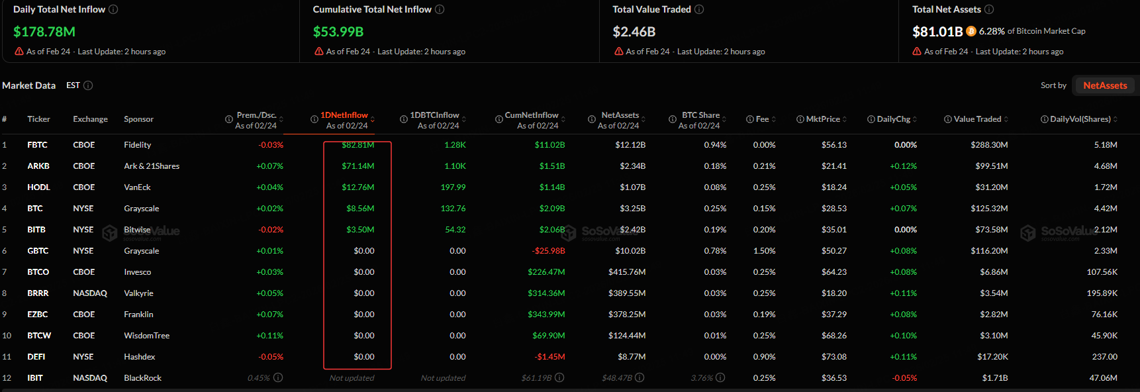Click warning icon under $2.46B
The height and width of the screenshot is (392, 1140).
pos(618,51)
